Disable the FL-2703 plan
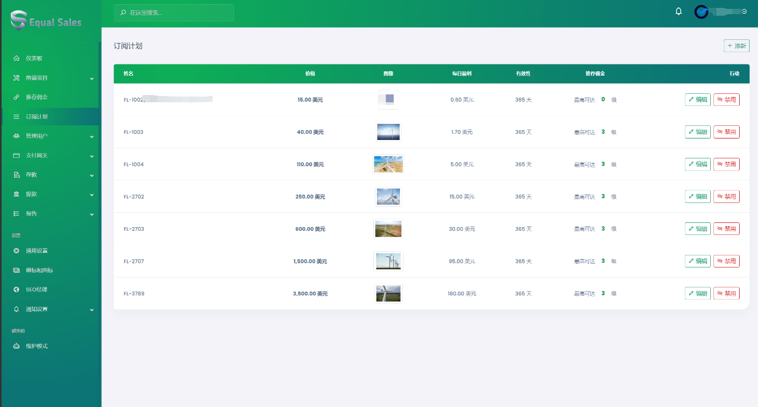This screenshot has height=407, width=758. point(727,229)
